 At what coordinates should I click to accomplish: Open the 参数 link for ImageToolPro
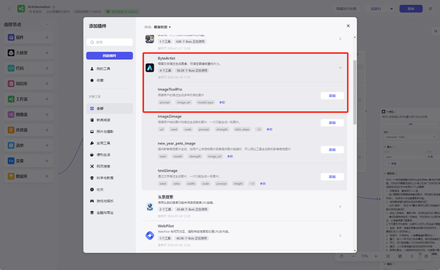click(222, 102)
